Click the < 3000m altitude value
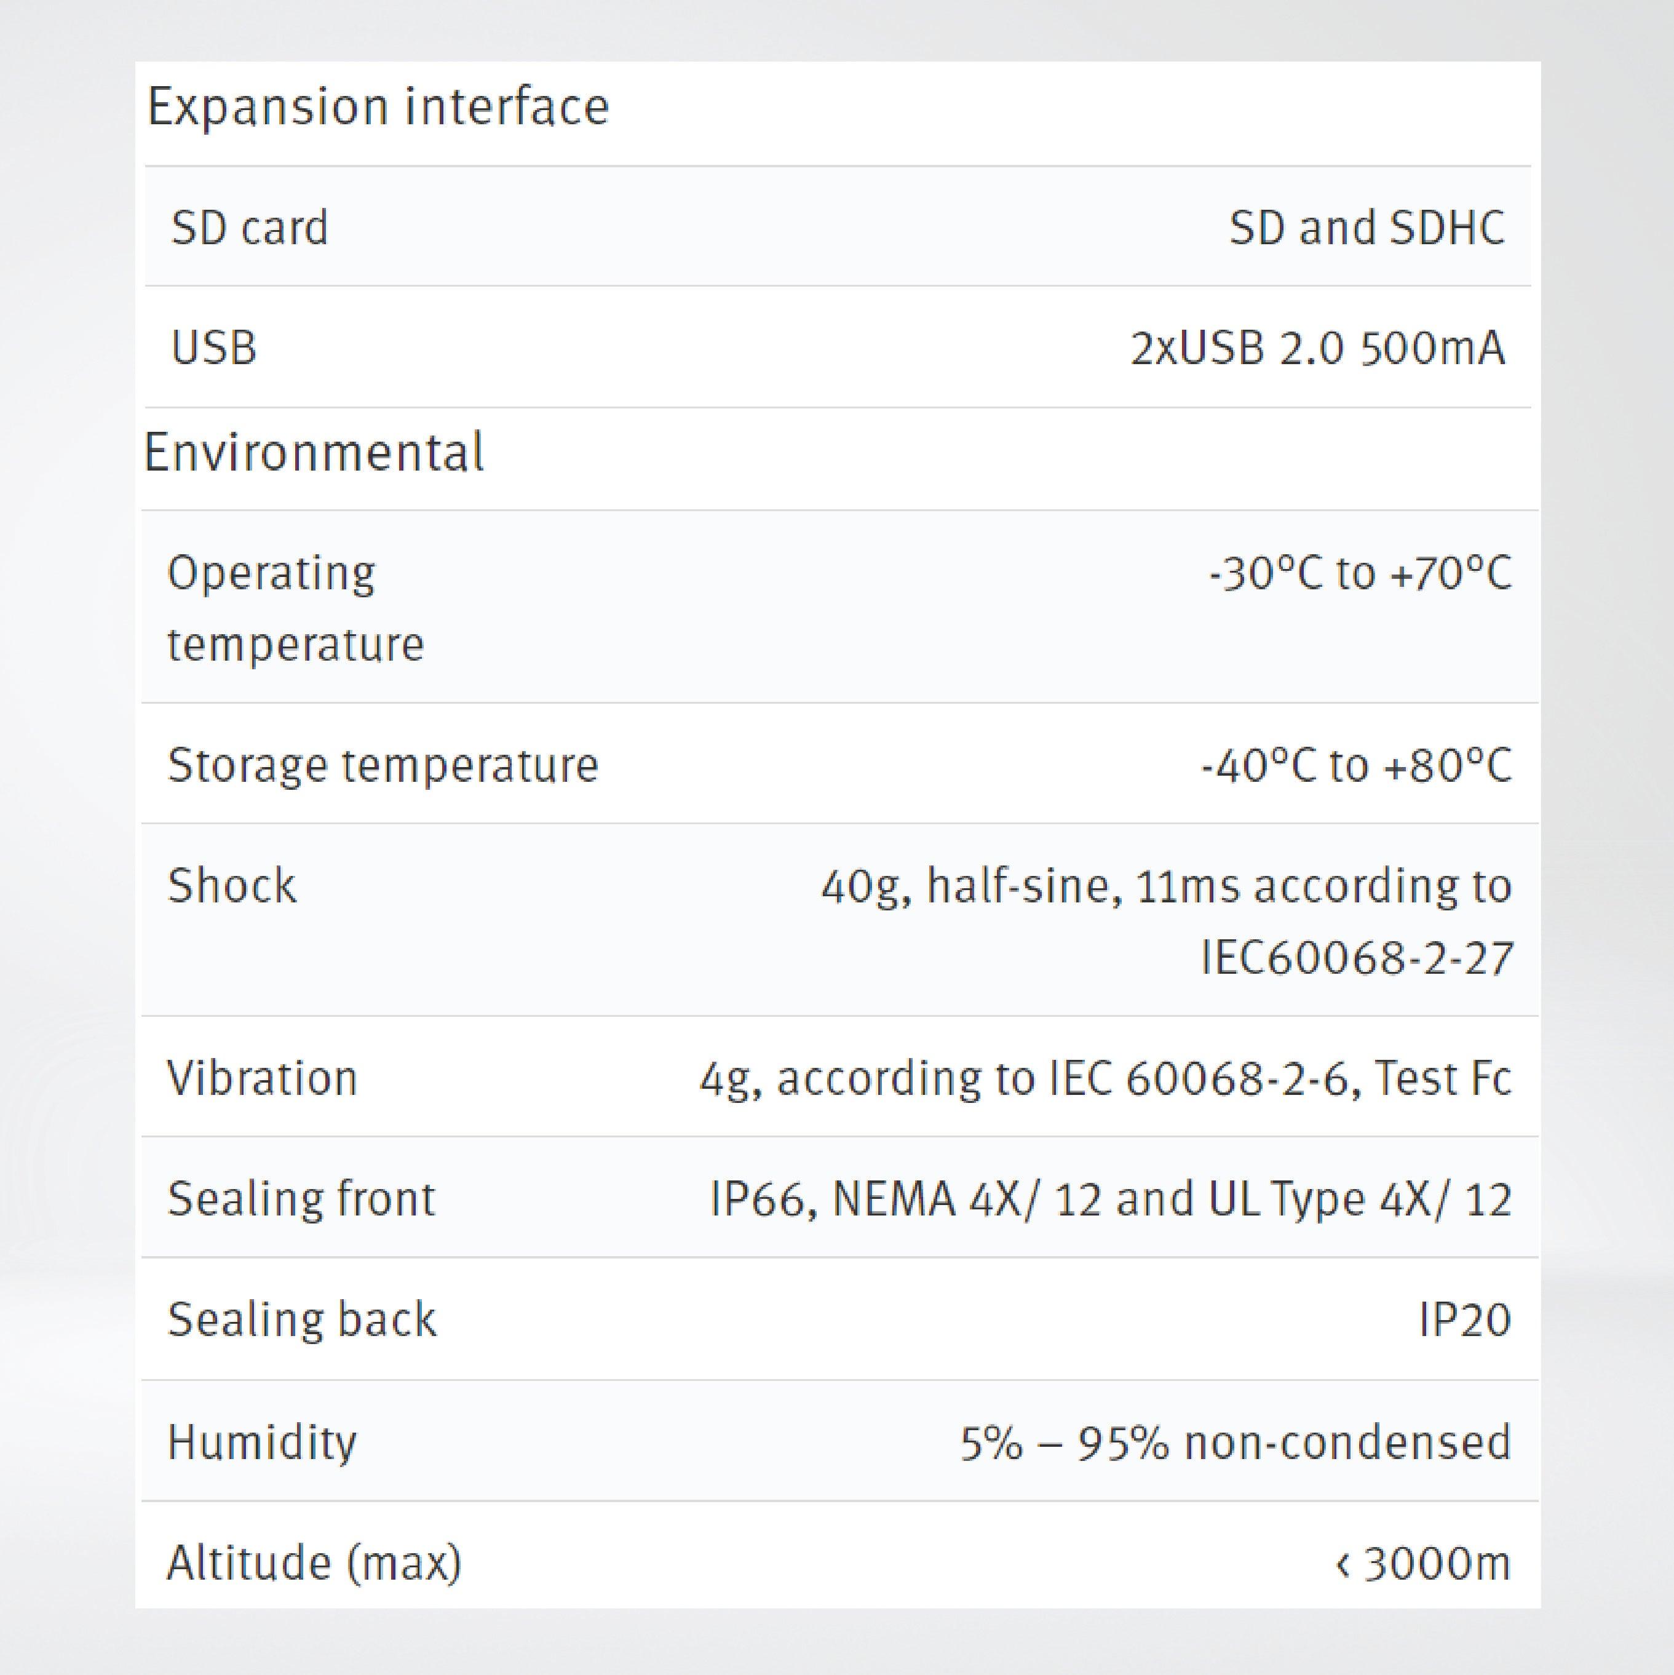Image resolution: width=1674 pixels, height=1675 pixels. click(1424, 1563)
